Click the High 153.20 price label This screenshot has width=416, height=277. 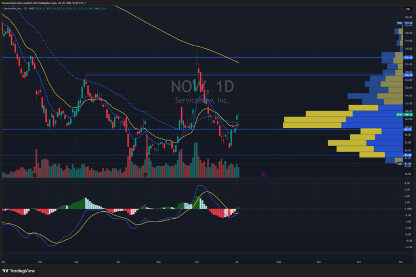click(x=404, y=23)
